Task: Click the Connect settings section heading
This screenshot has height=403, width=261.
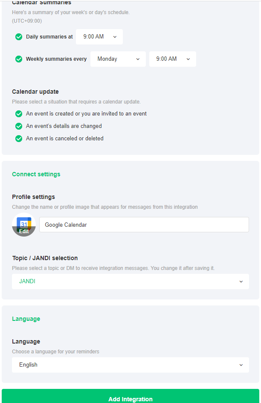Action: (x=36, y=174)
